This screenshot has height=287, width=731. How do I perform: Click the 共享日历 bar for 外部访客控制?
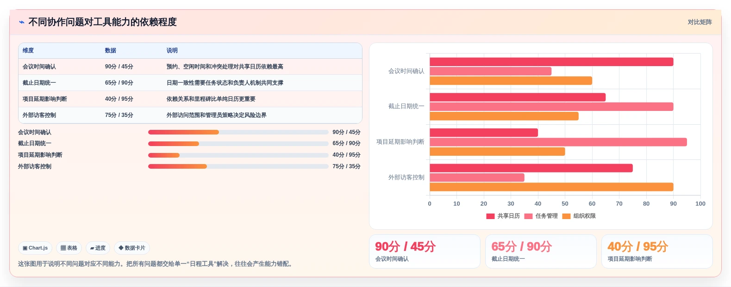(531, 168)
